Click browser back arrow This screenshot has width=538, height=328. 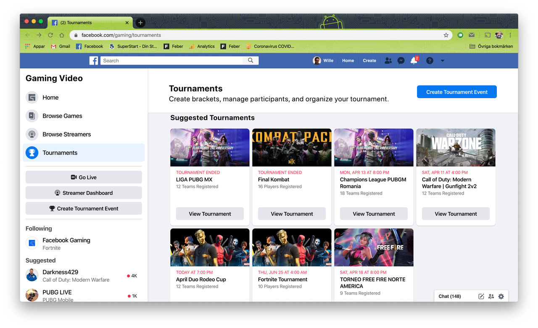tap(27, 35)
